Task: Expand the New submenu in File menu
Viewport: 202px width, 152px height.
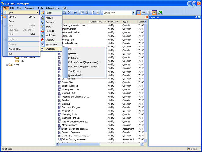Action: [x=21, y=13]
